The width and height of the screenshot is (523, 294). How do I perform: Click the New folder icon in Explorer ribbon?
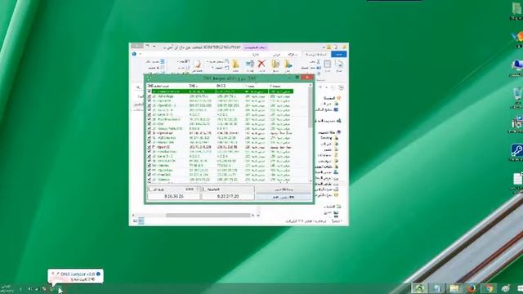click(235, 64)
